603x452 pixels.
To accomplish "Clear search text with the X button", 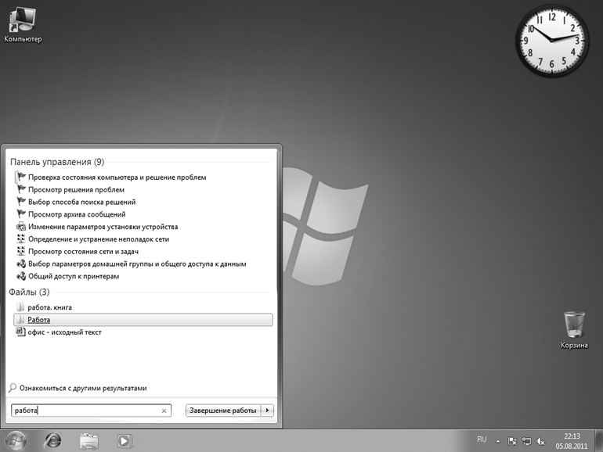I will tap(164, 411).
